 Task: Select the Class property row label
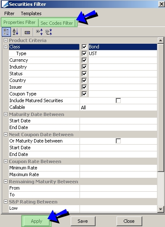click(44, 47)
